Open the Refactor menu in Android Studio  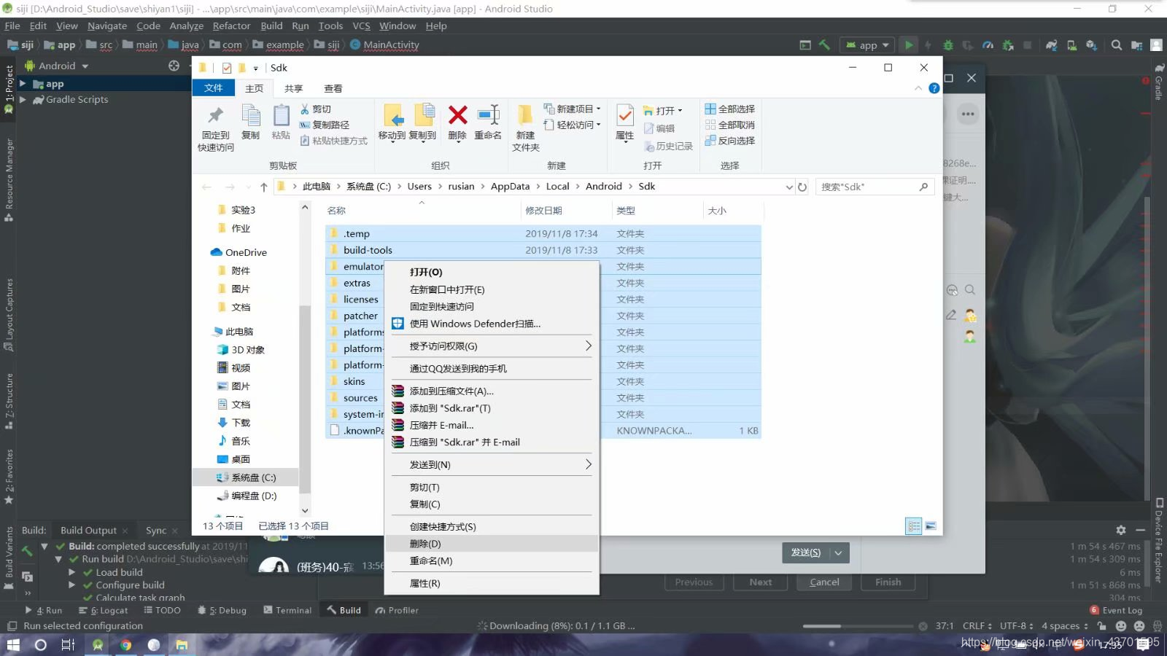pos(231,26)
